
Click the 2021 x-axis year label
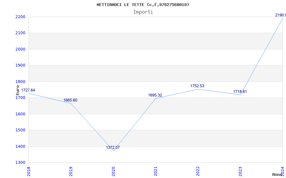(156, 171)
